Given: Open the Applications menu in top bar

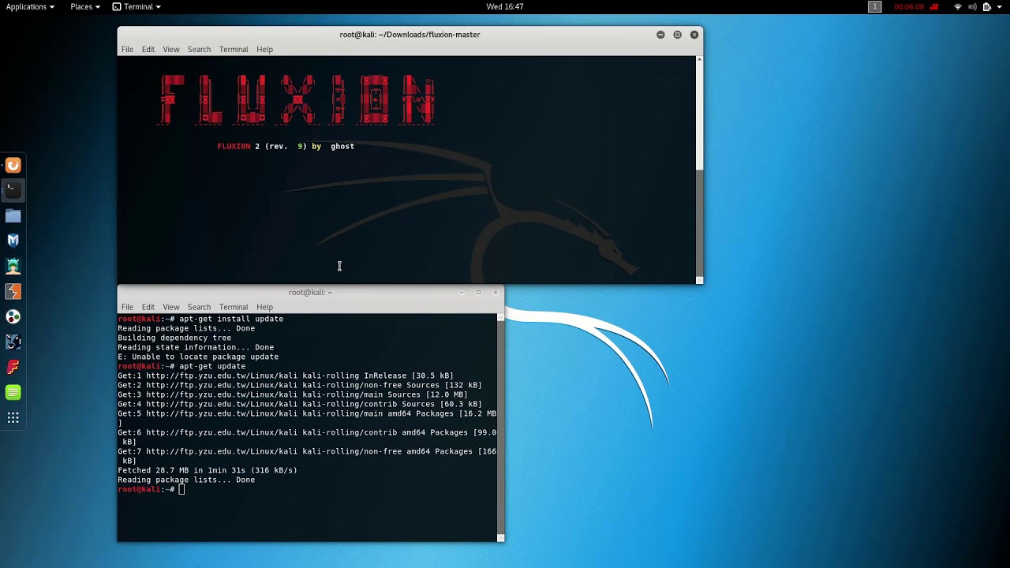Looking at the screenshot, I should 30,6.
